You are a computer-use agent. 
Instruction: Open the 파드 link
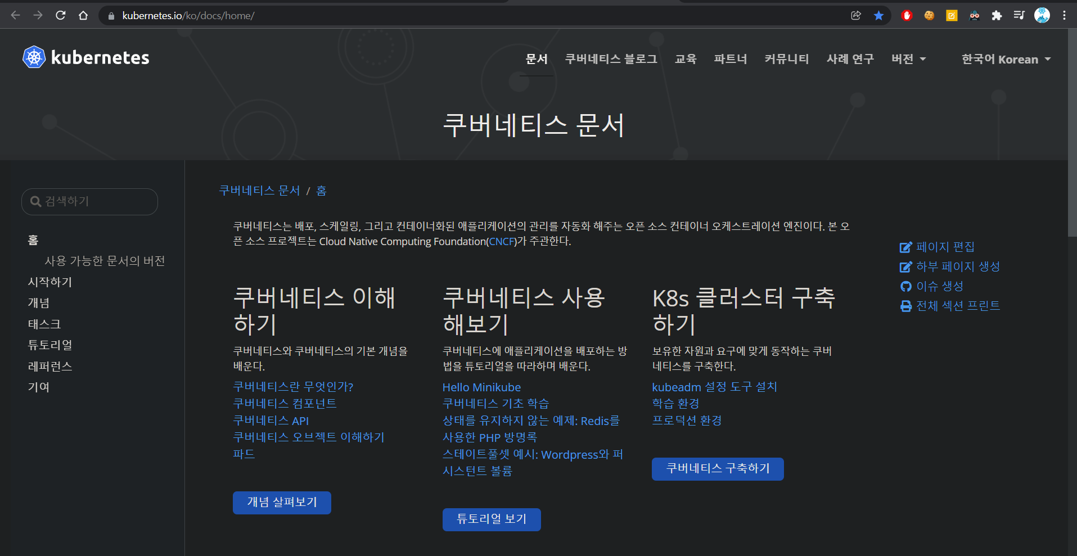244,454
